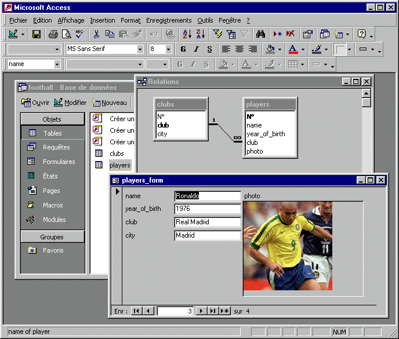Image resolution: width=399 pixels, height=339 pixels.
Task: Jump to first record in players_form
Action: 136,311
